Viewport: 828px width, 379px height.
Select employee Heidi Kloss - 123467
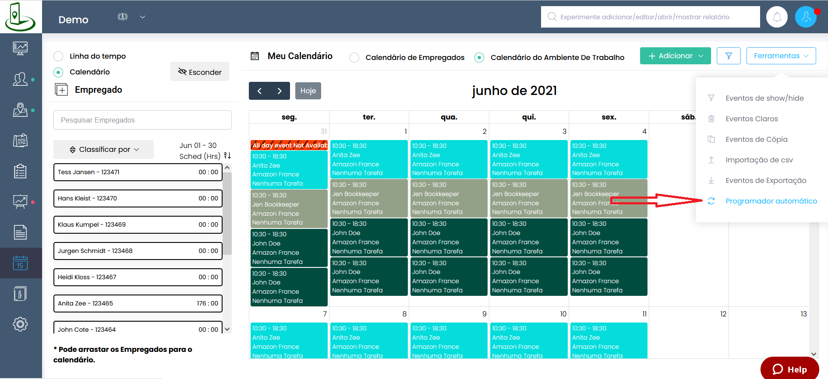pyautogui.click(x=138, y=277)
